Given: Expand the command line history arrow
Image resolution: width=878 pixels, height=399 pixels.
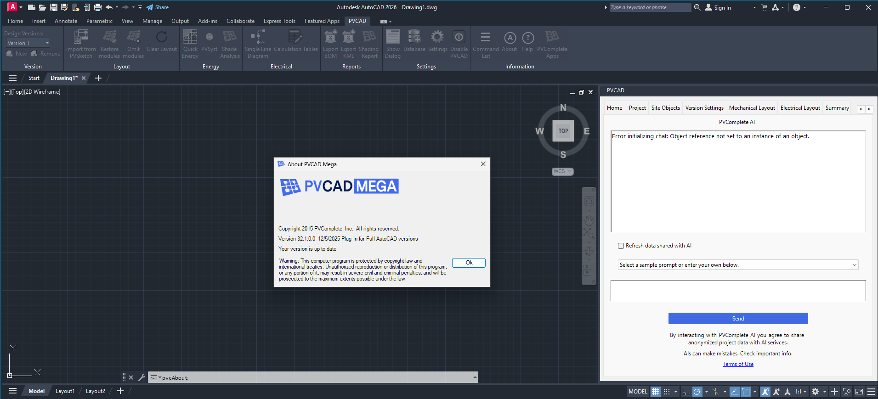Looking at the screenshot, I should click(475, 377).
